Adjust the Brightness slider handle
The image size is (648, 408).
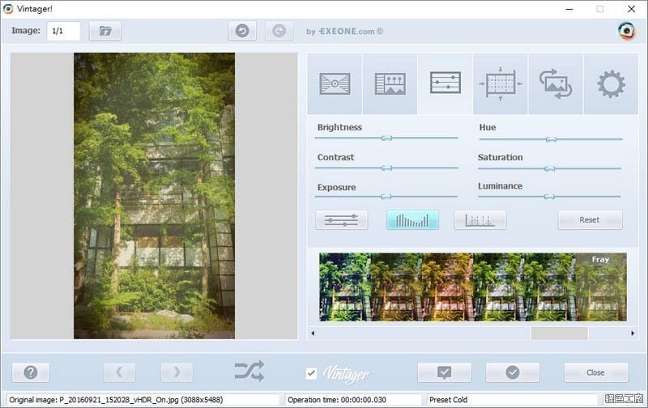pyautogui.click(x=386, y=138)
